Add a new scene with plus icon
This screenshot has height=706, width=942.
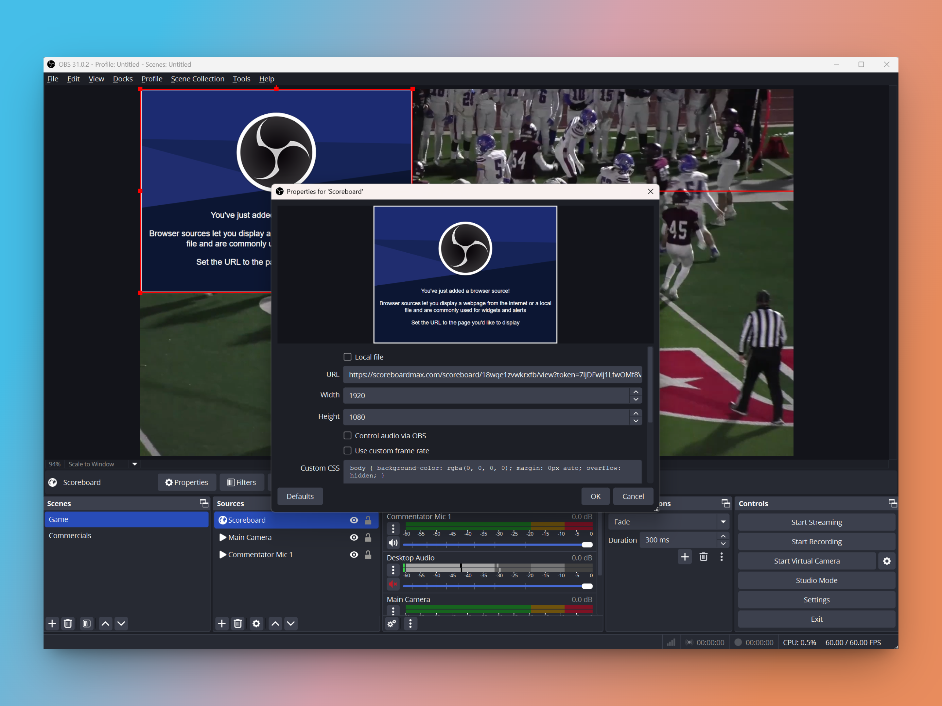(52, 623)
